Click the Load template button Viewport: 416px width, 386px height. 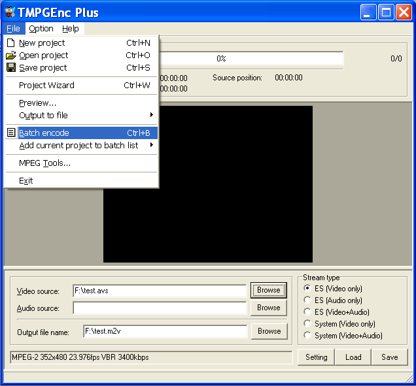pyautogui.click(x=353, y=357)
